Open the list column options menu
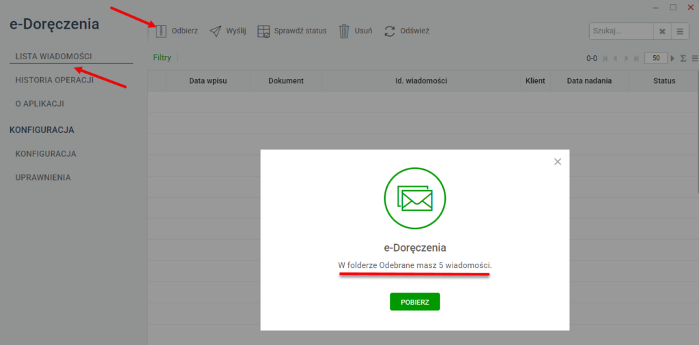This screenshot has width=699, height=345. 694,59
